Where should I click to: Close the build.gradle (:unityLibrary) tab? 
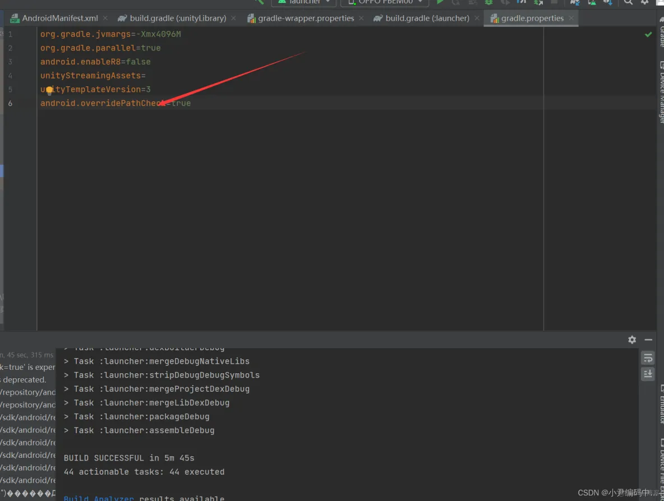[x=233, y=18]
